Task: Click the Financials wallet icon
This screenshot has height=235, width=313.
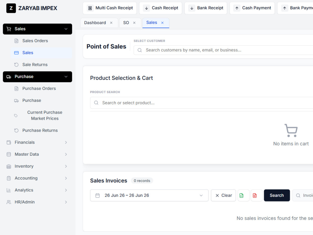Action: pos(9,143)
